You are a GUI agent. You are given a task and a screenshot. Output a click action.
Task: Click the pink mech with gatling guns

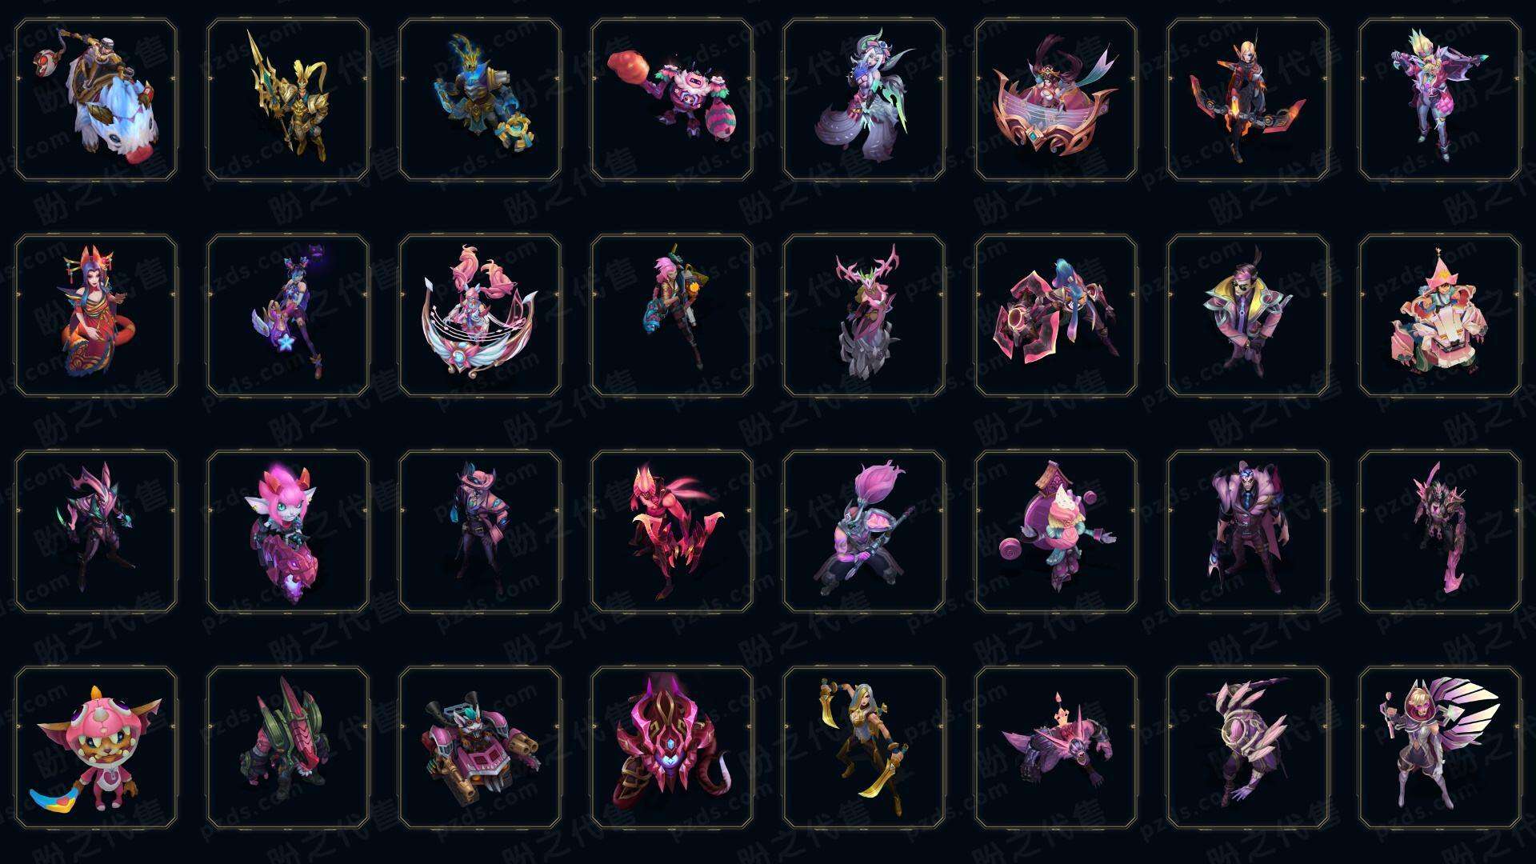click(x=480, y=747)
